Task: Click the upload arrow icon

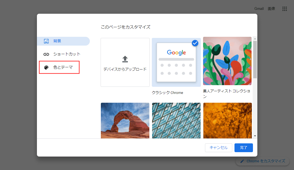Action: [x=125, y=59]
